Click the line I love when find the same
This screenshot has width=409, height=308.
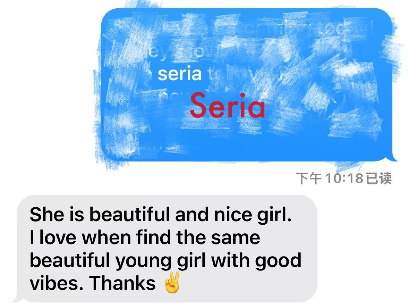coord(145,237)
